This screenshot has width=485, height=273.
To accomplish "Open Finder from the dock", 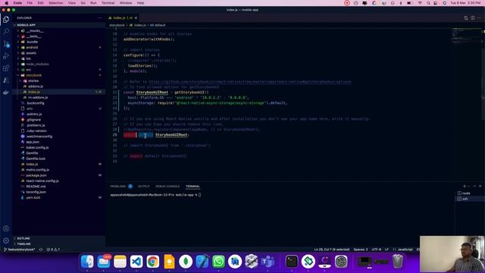I will pyautogui.click(x=87, y=262).
